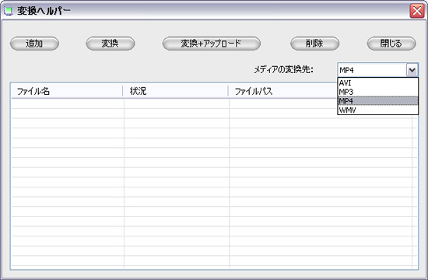Collapse the media format dropdown arrow
The image size is (428, 280).
point(412,70)
